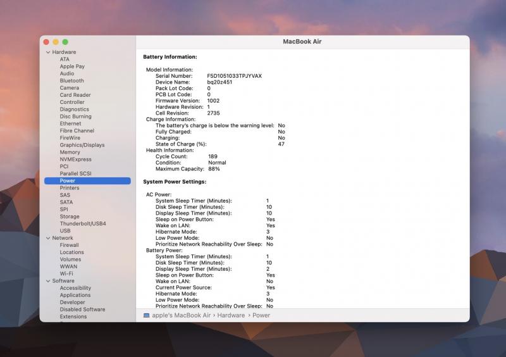Select Bluetooth in the sidebar
Image resolution: width=506 pixels, height=357 pixels.
click(x=71, y=81)
